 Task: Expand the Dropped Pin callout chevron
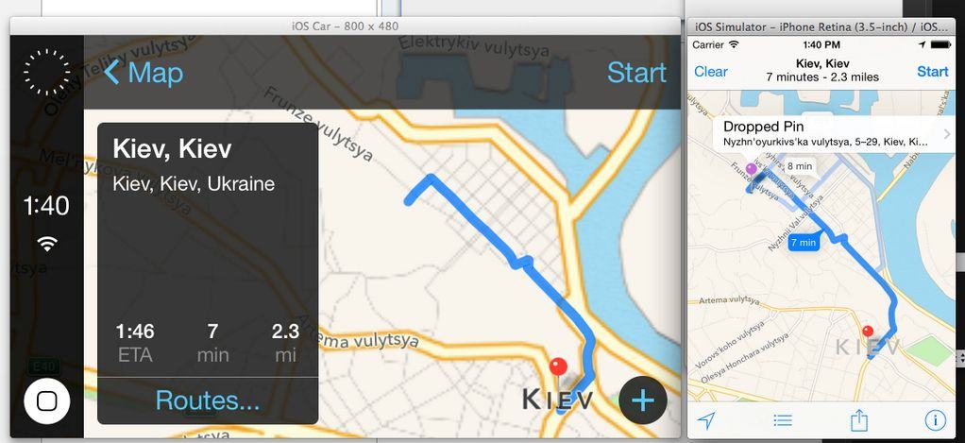946,133
